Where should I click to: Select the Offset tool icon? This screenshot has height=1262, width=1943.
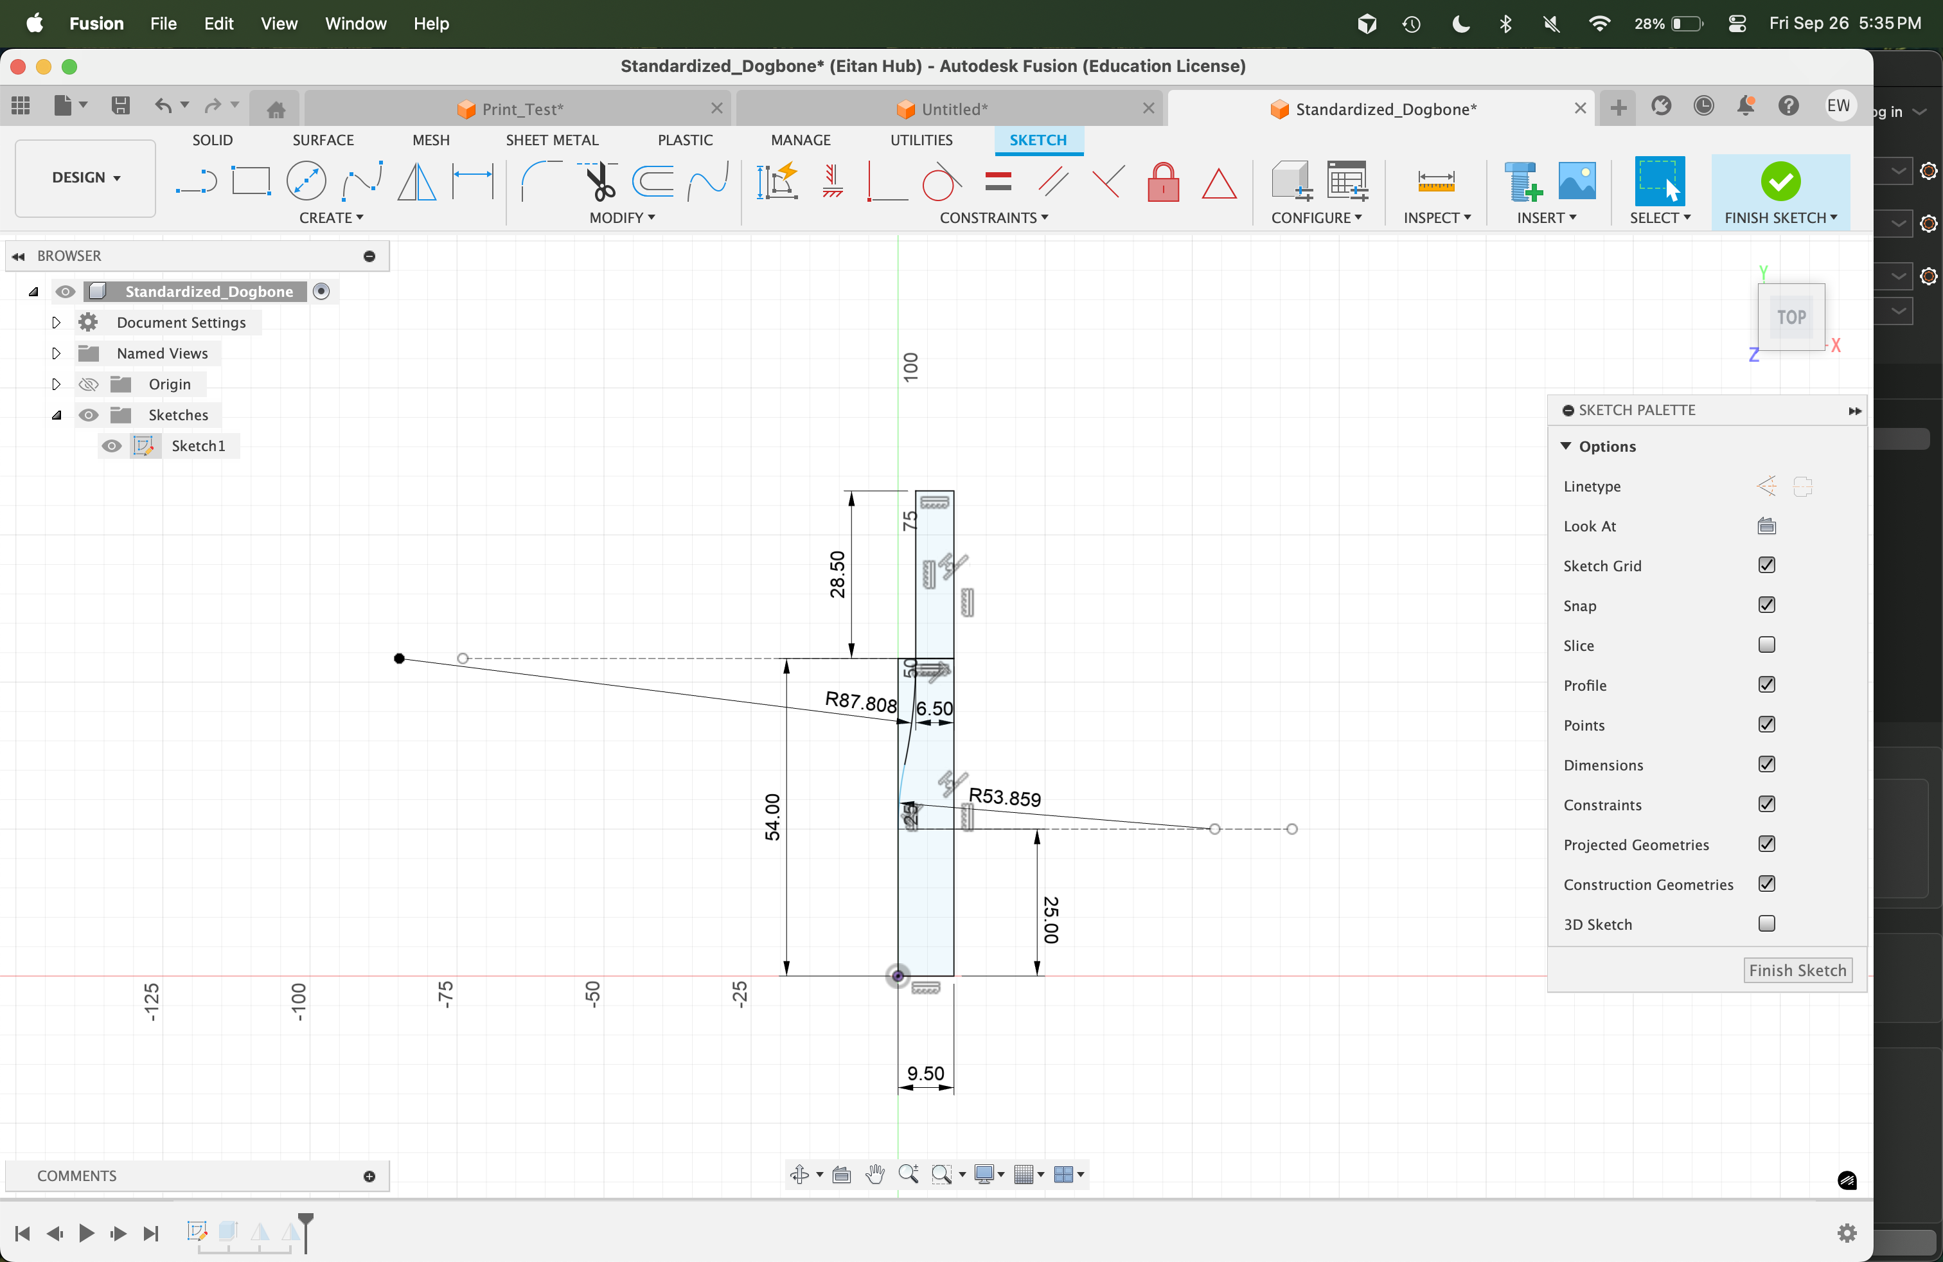pos(653,181)
